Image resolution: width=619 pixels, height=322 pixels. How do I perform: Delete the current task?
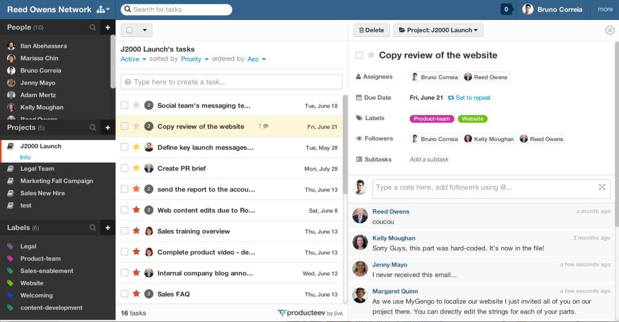pos(372,30)
